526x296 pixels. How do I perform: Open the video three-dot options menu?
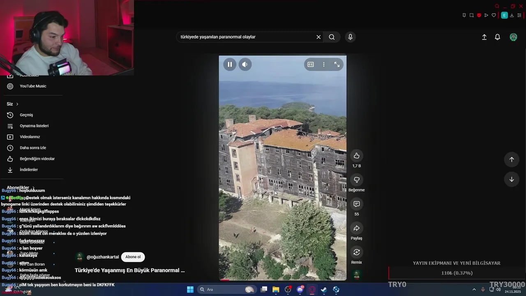coord(324,65)
